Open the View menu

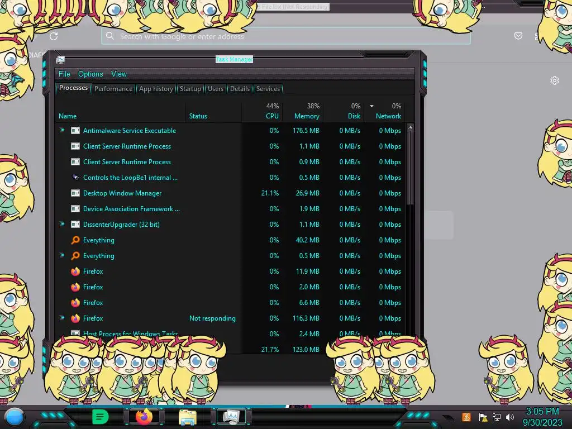[x=119, y=74]
